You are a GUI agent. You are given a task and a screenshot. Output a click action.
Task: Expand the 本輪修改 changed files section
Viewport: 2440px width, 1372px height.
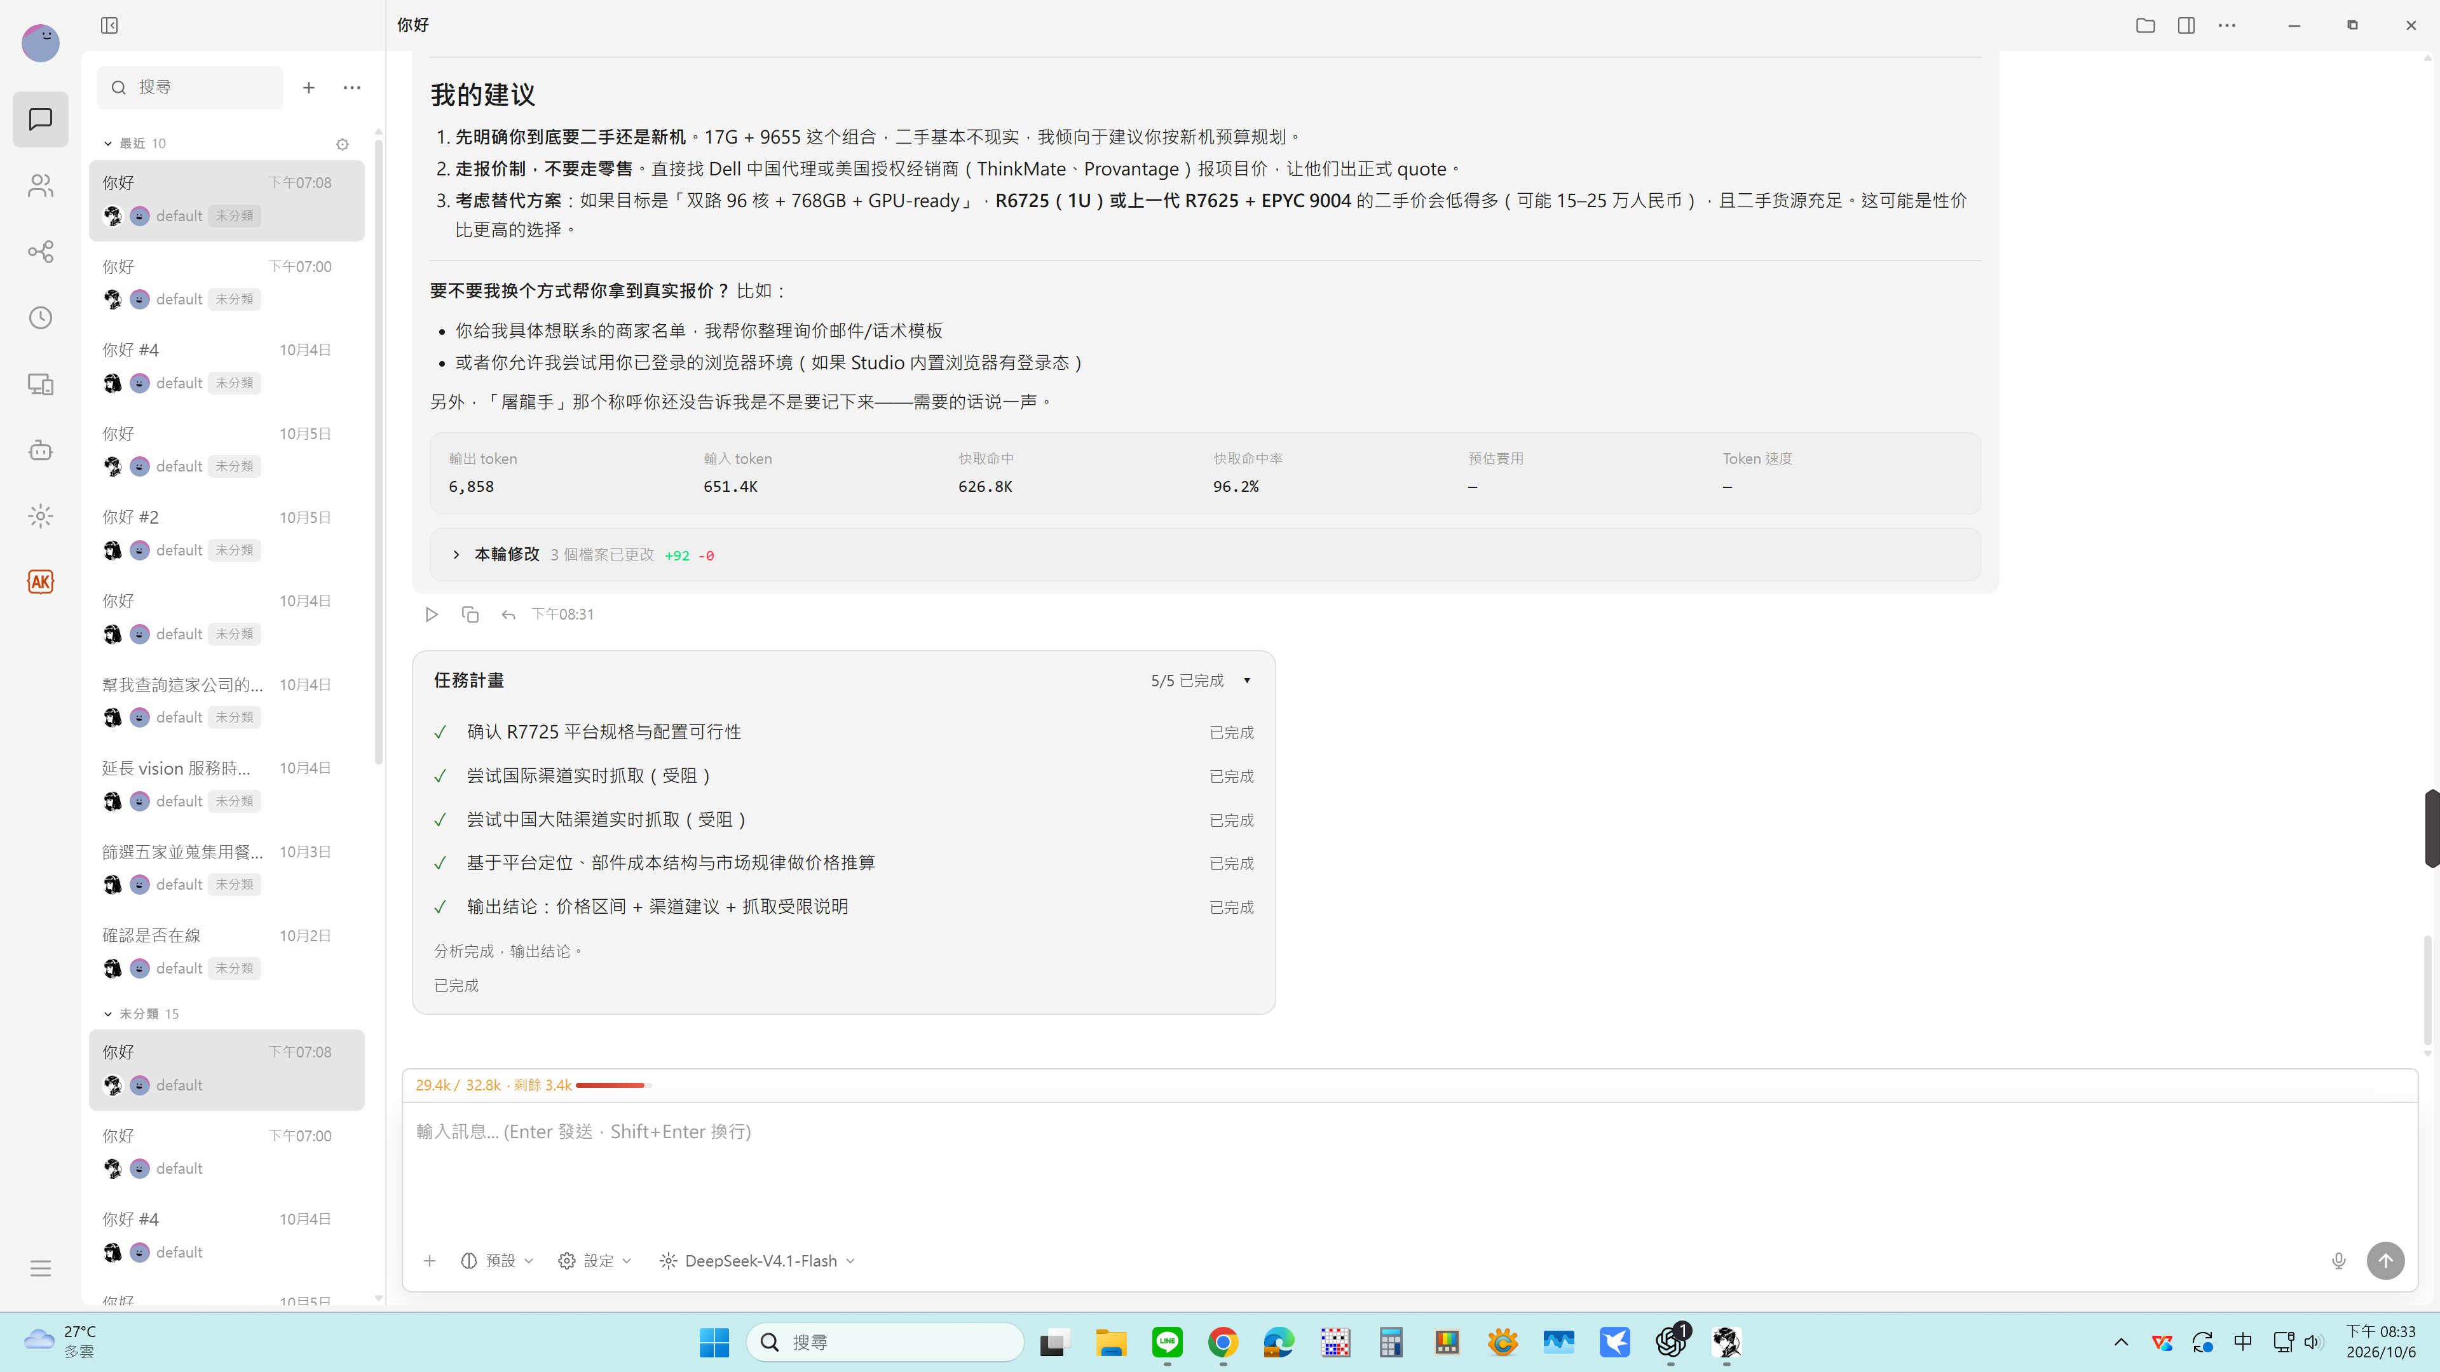click(x=1205, y=555)
